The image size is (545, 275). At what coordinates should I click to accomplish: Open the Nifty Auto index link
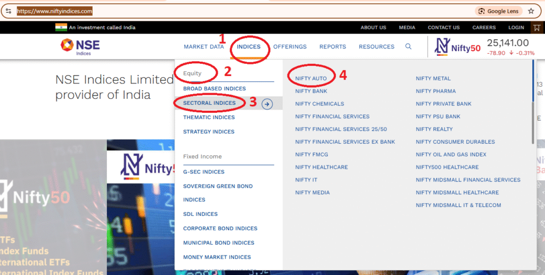[311, 78]
